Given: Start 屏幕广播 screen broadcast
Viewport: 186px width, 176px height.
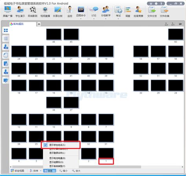Looking at the screenshot, I should coord(7,12).
